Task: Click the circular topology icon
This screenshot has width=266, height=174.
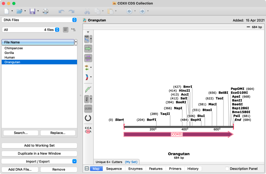Action: (x=88, y=118)
